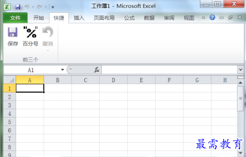Select row 1 header
The height and width of the screenshot is (157, 246).
coord(9,88)
